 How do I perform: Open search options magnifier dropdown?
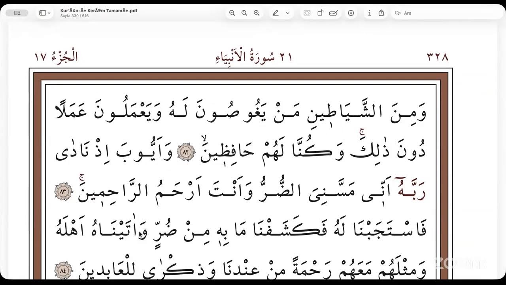(398, 13)
